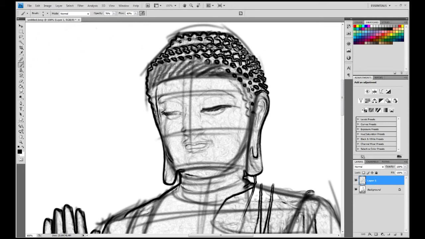
Task: Add a Vibrance adjustment
Action: [361, 101]
